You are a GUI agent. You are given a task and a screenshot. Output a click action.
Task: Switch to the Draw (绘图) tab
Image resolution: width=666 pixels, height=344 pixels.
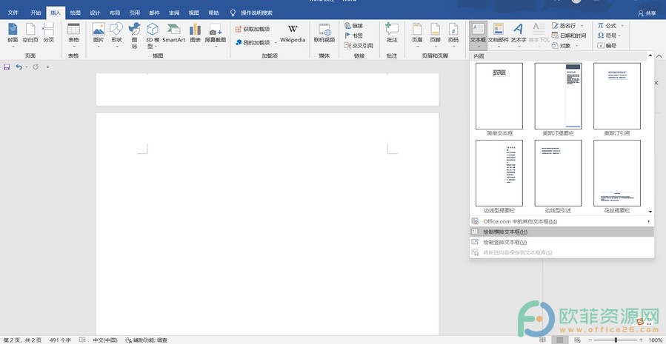click(75, 13)
